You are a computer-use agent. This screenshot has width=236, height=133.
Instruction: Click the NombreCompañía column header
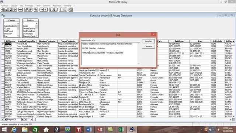(27, 41)
